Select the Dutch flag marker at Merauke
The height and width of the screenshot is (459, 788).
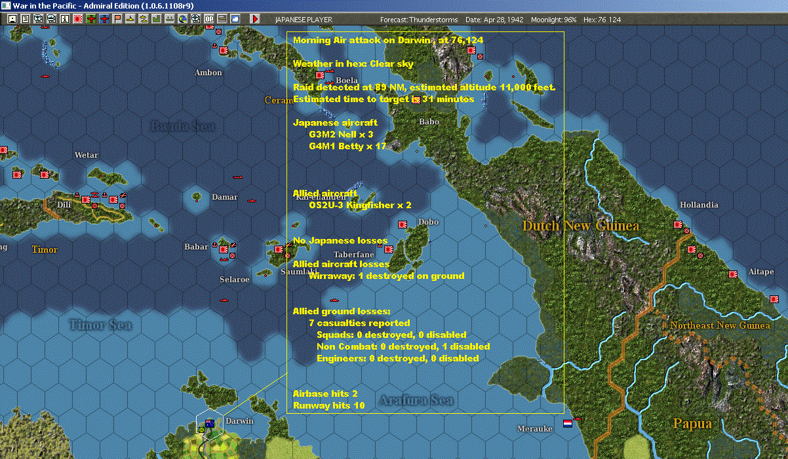click(x=568, y=423)
